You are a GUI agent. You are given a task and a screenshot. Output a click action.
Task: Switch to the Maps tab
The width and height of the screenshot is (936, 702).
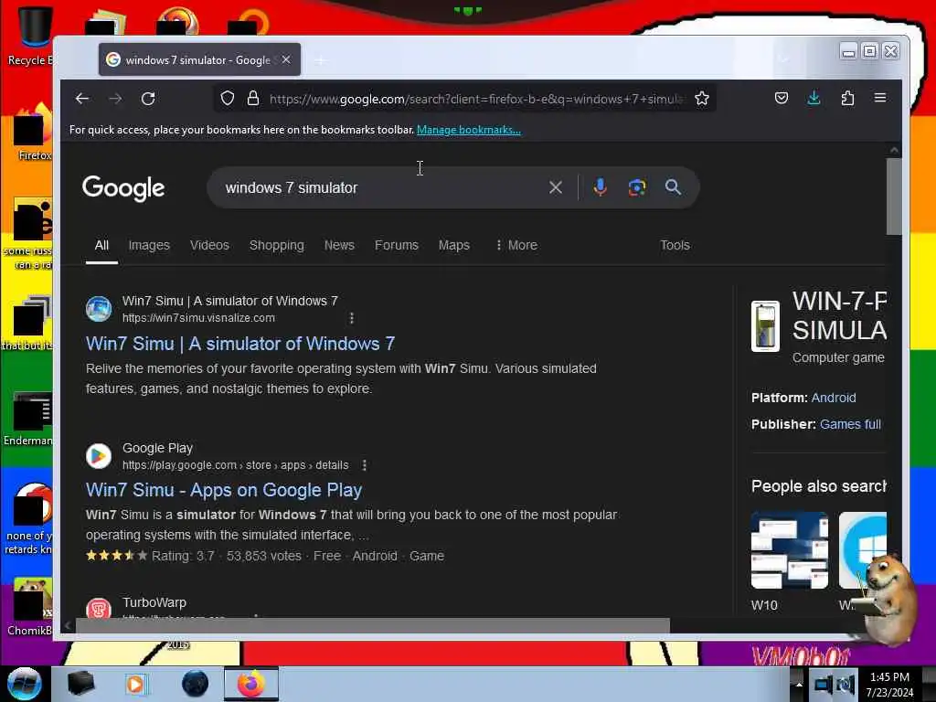[453, 245]
